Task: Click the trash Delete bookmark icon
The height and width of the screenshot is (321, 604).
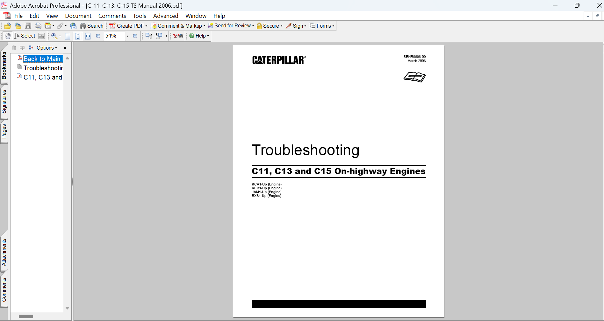Action: pos(14,48)
